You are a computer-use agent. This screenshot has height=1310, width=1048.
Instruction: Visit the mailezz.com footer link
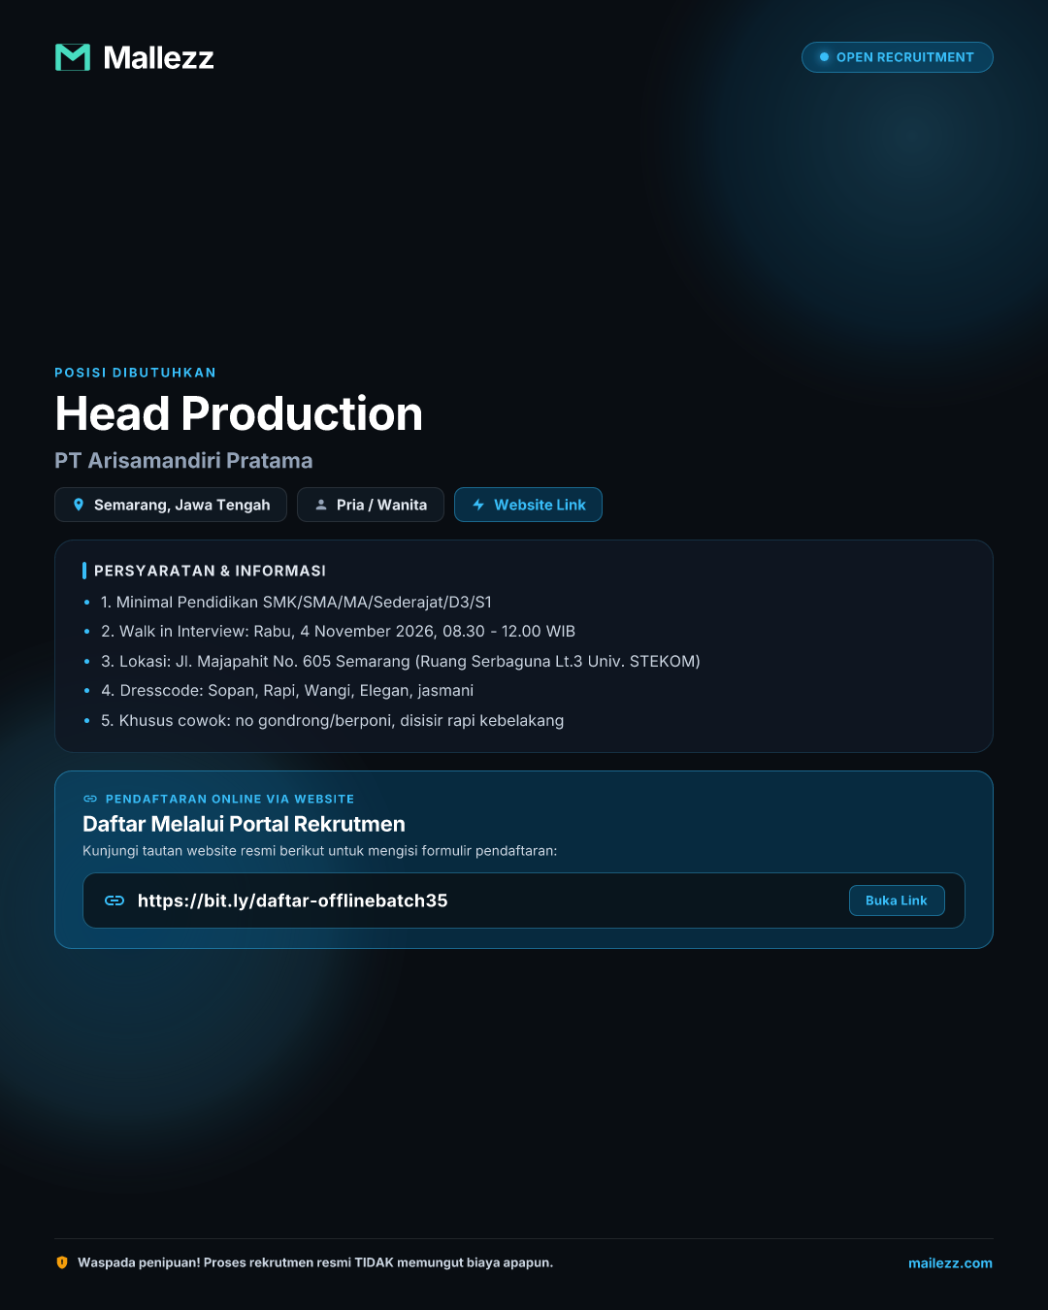coord(950,1262)
